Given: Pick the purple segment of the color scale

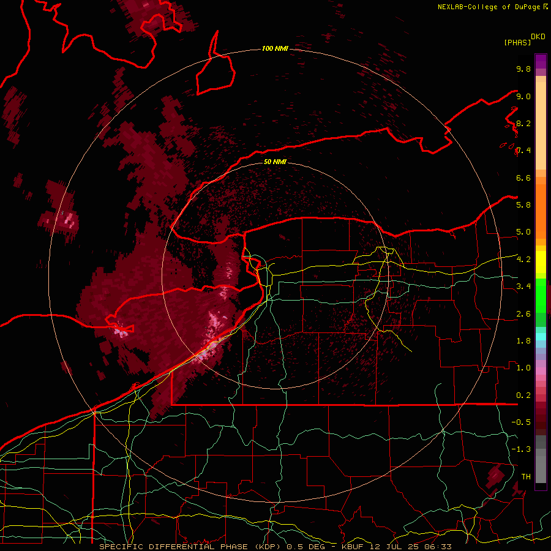Looking at the screenshot, I should coord(541,61).
